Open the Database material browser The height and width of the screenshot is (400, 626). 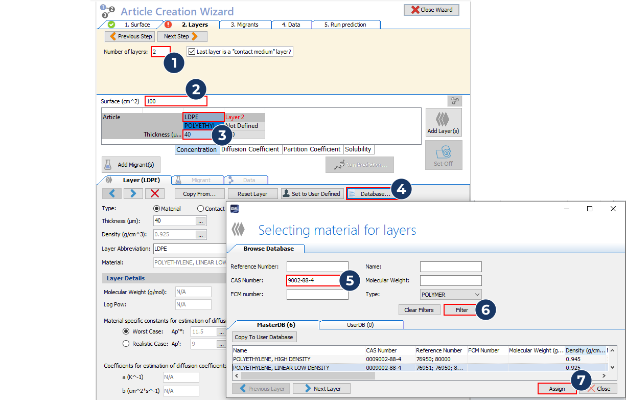[370, 194]
